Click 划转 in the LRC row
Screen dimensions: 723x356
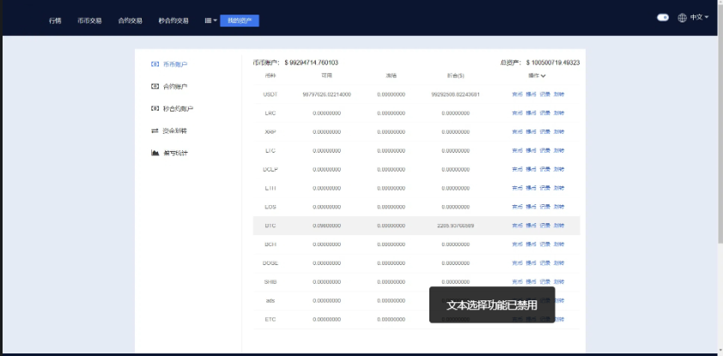coord(559,113)
